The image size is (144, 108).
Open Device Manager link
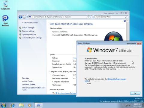coord(28,28)
